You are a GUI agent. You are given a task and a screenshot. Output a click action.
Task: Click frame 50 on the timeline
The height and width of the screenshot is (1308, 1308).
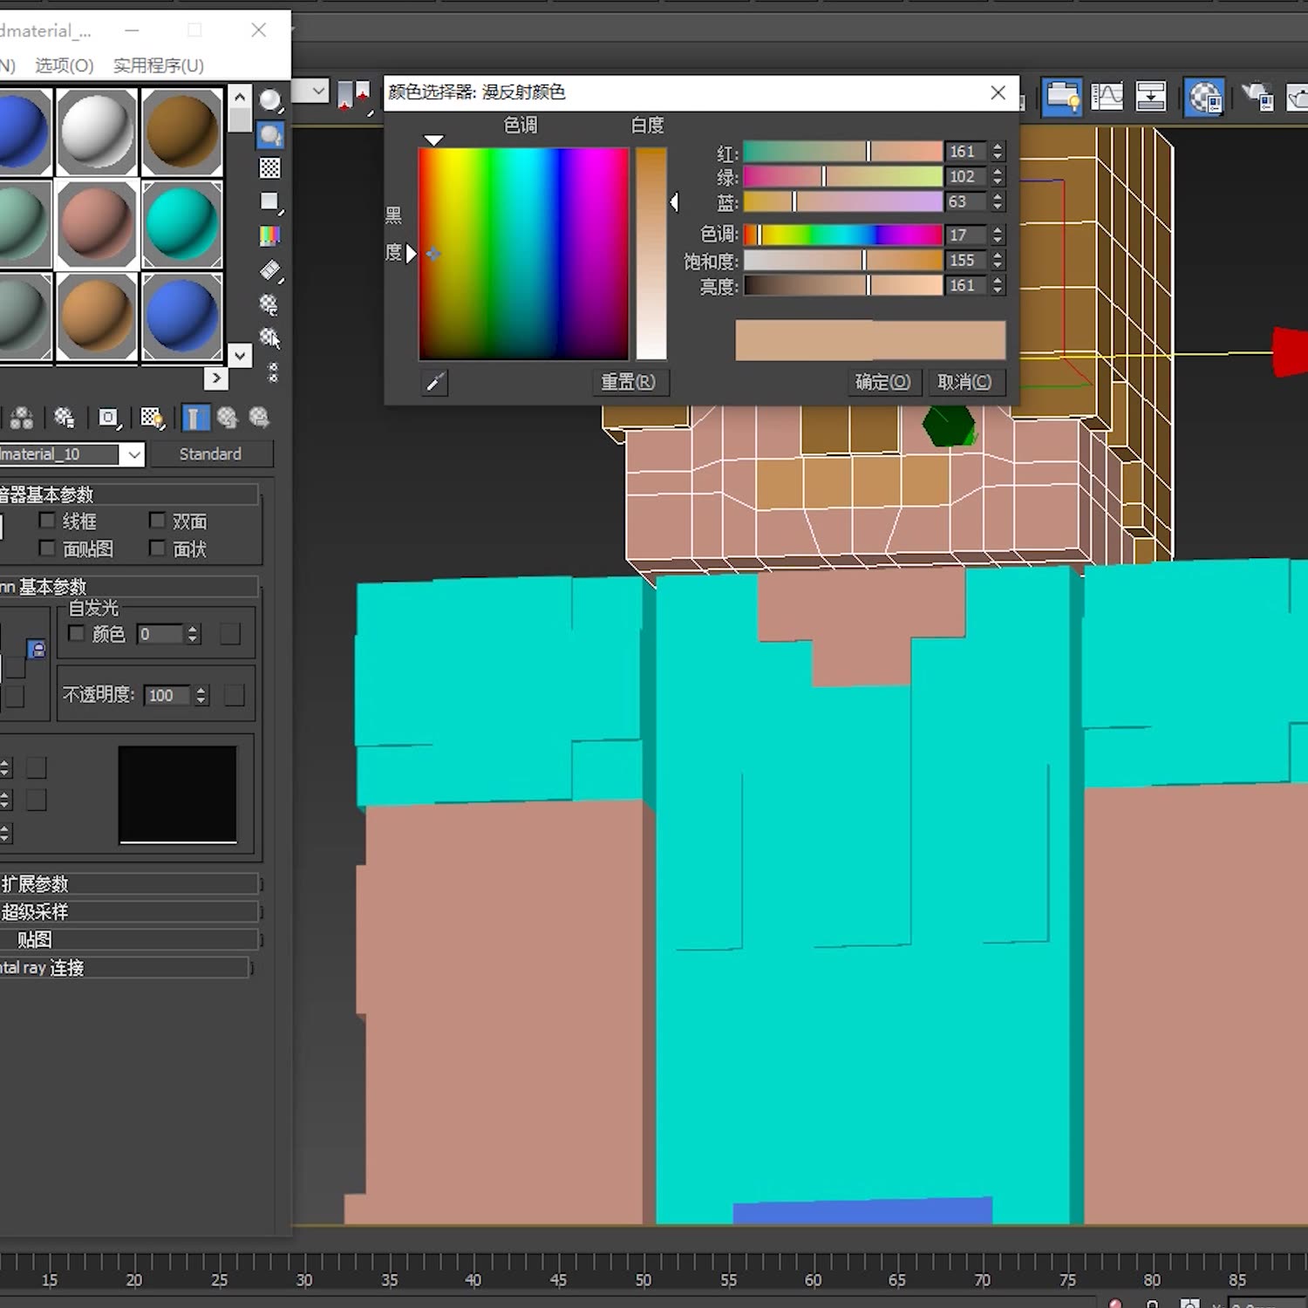click(644, 1280)
